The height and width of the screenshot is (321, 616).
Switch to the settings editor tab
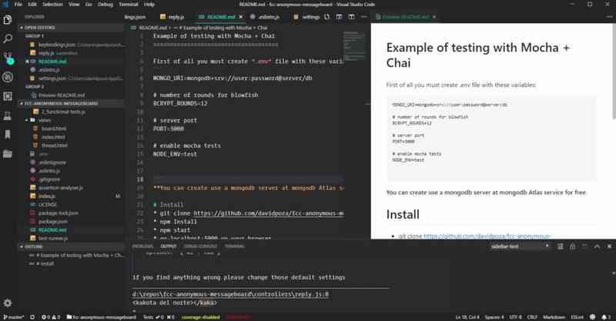tap(306, 17)
